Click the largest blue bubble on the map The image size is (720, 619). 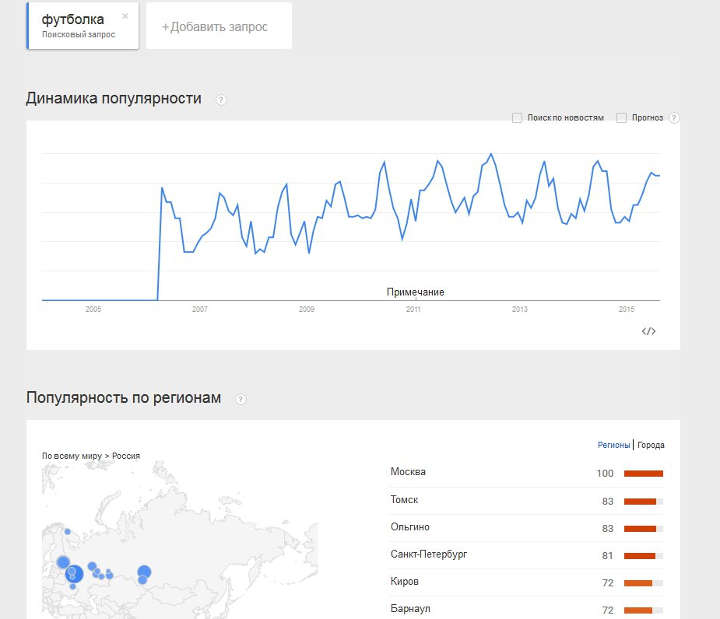[x=75, y=575]
